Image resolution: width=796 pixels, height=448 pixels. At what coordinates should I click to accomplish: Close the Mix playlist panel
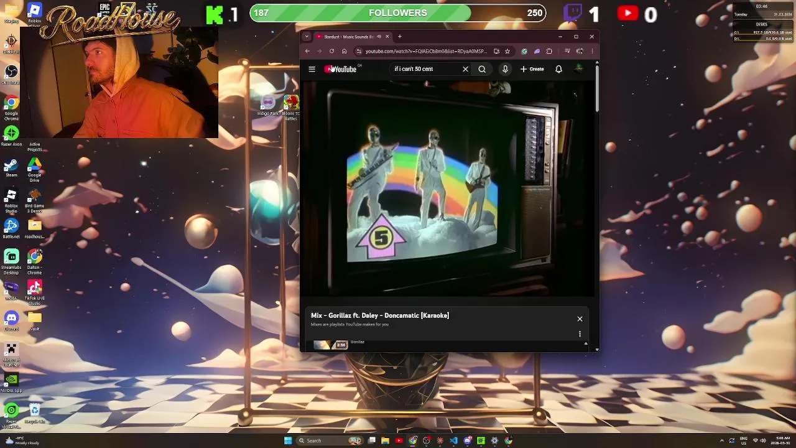tap(580, 319)
